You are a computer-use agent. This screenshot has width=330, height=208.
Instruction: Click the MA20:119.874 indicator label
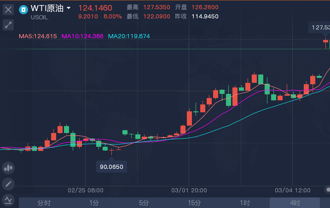click(129, 36)
